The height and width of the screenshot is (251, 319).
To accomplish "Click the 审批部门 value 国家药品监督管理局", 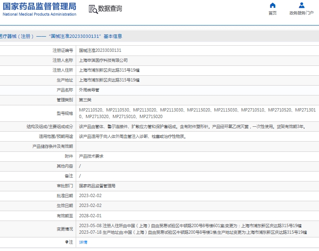I will [x=97, y=186].
